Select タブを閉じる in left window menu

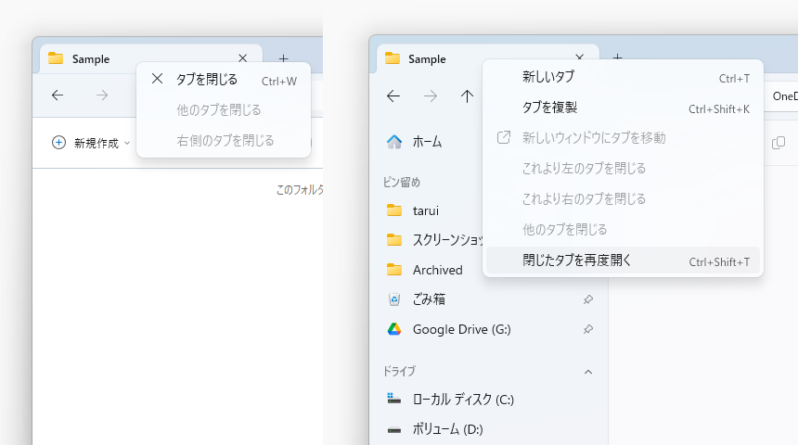[224, 80]
